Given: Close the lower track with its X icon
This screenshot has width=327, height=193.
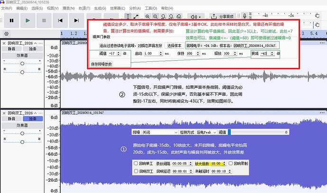Looking at the screenshot, I should pos(4,113).
